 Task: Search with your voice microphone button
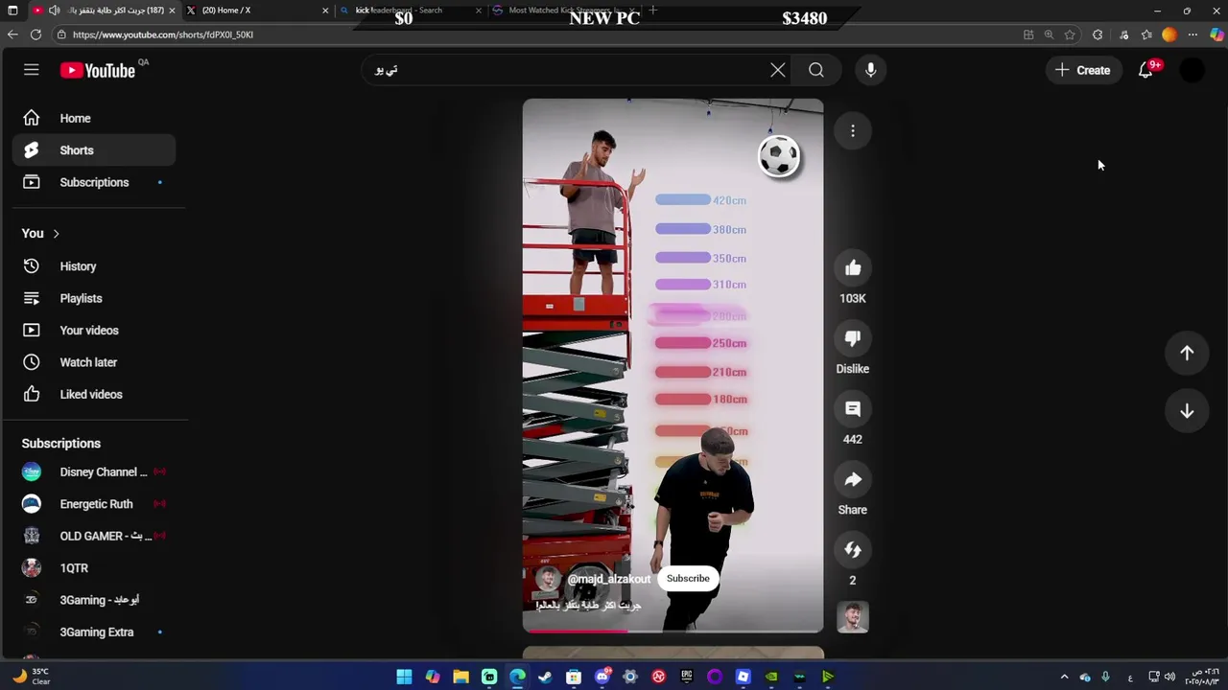pos(870,70)
